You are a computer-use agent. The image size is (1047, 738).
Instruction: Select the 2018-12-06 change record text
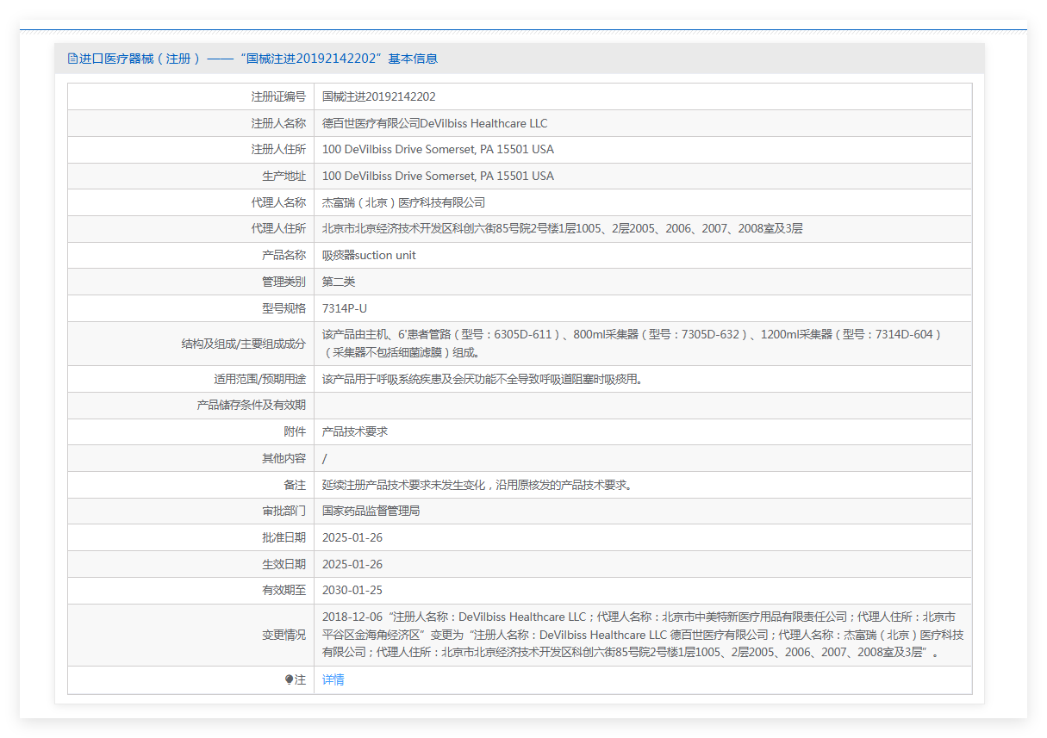point(643,635)
